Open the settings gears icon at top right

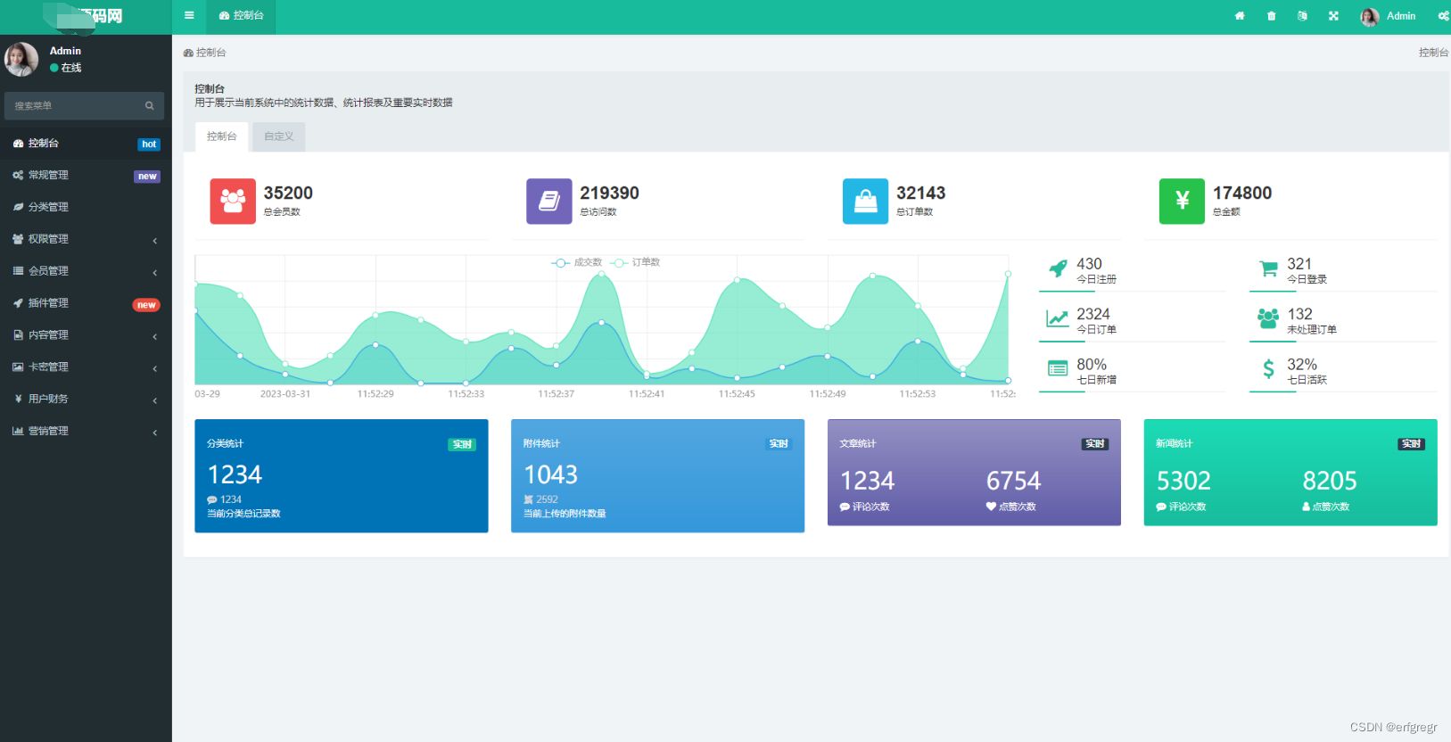click(x=1443, y=16)
